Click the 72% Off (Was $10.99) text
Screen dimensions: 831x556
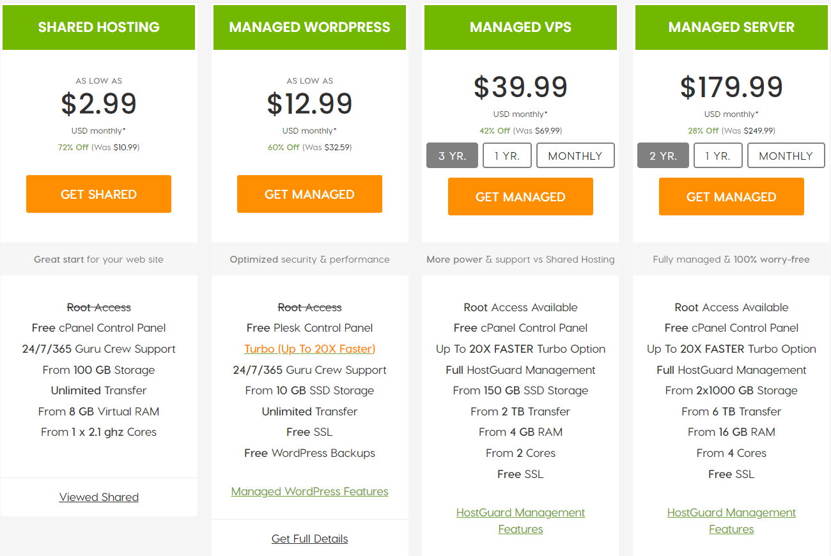pyautogui.click(x=98, y=147)
